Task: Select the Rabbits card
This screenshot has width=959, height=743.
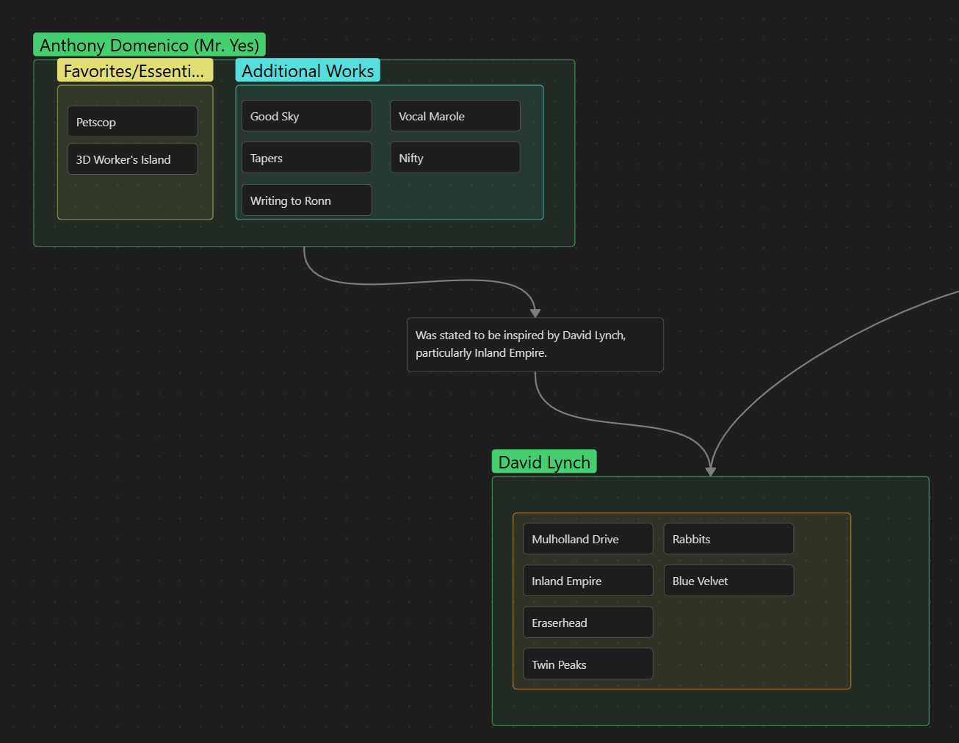Action: [728, 539]
